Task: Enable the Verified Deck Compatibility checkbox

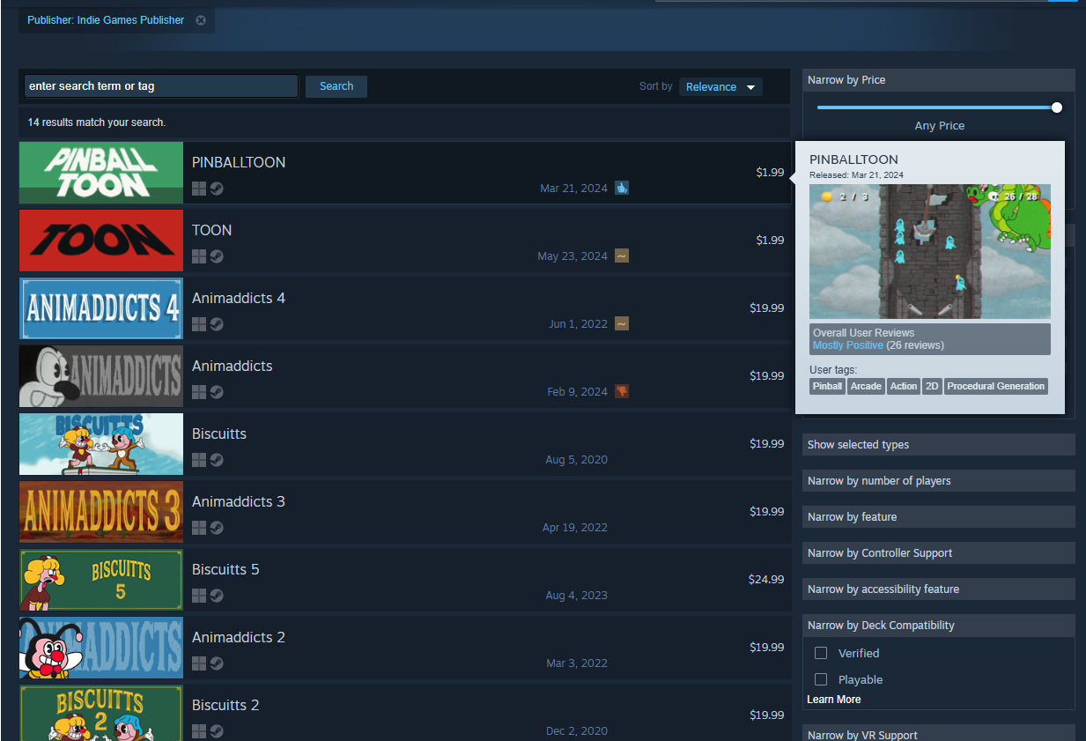Action: [x=821, y=653]
